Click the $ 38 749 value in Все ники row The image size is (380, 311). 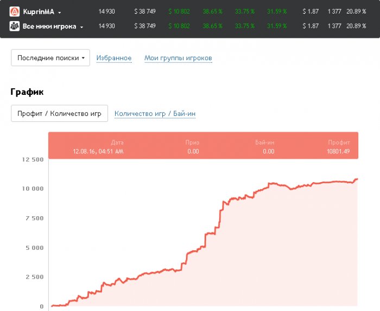point(145,26)
